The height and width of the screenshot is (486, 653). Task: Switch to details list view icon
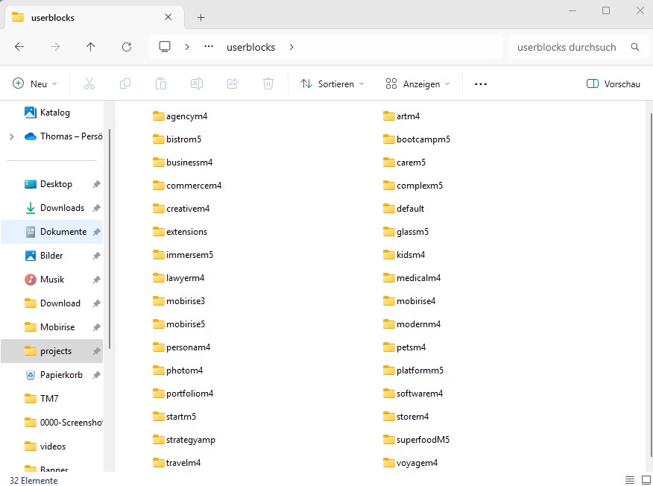(x=630, y=480)
